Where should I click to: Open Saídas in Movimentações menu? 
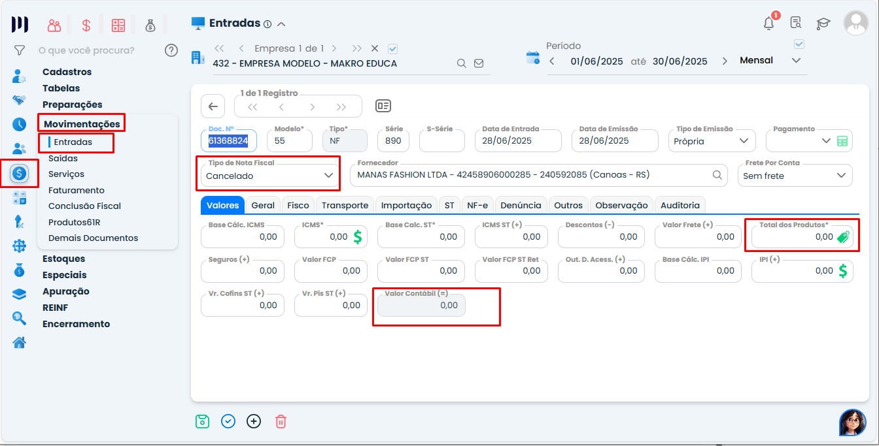coord(63,158)
